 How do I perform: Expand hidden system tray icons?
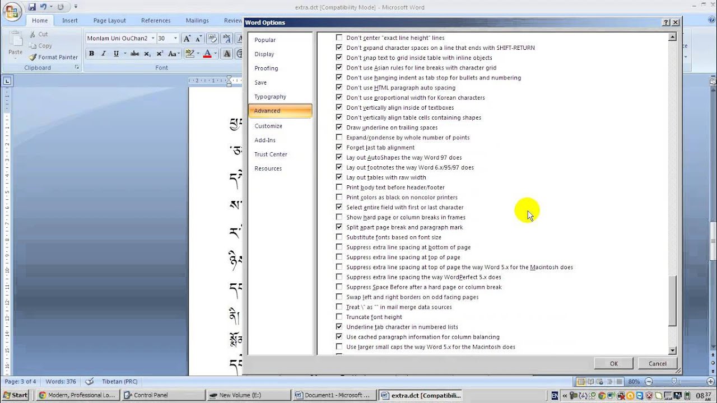coord(565,395)
